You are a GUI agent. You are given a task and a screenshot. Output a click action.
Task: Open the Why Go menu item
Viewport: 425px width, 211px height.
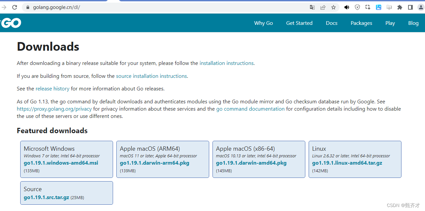click(264, 23)
